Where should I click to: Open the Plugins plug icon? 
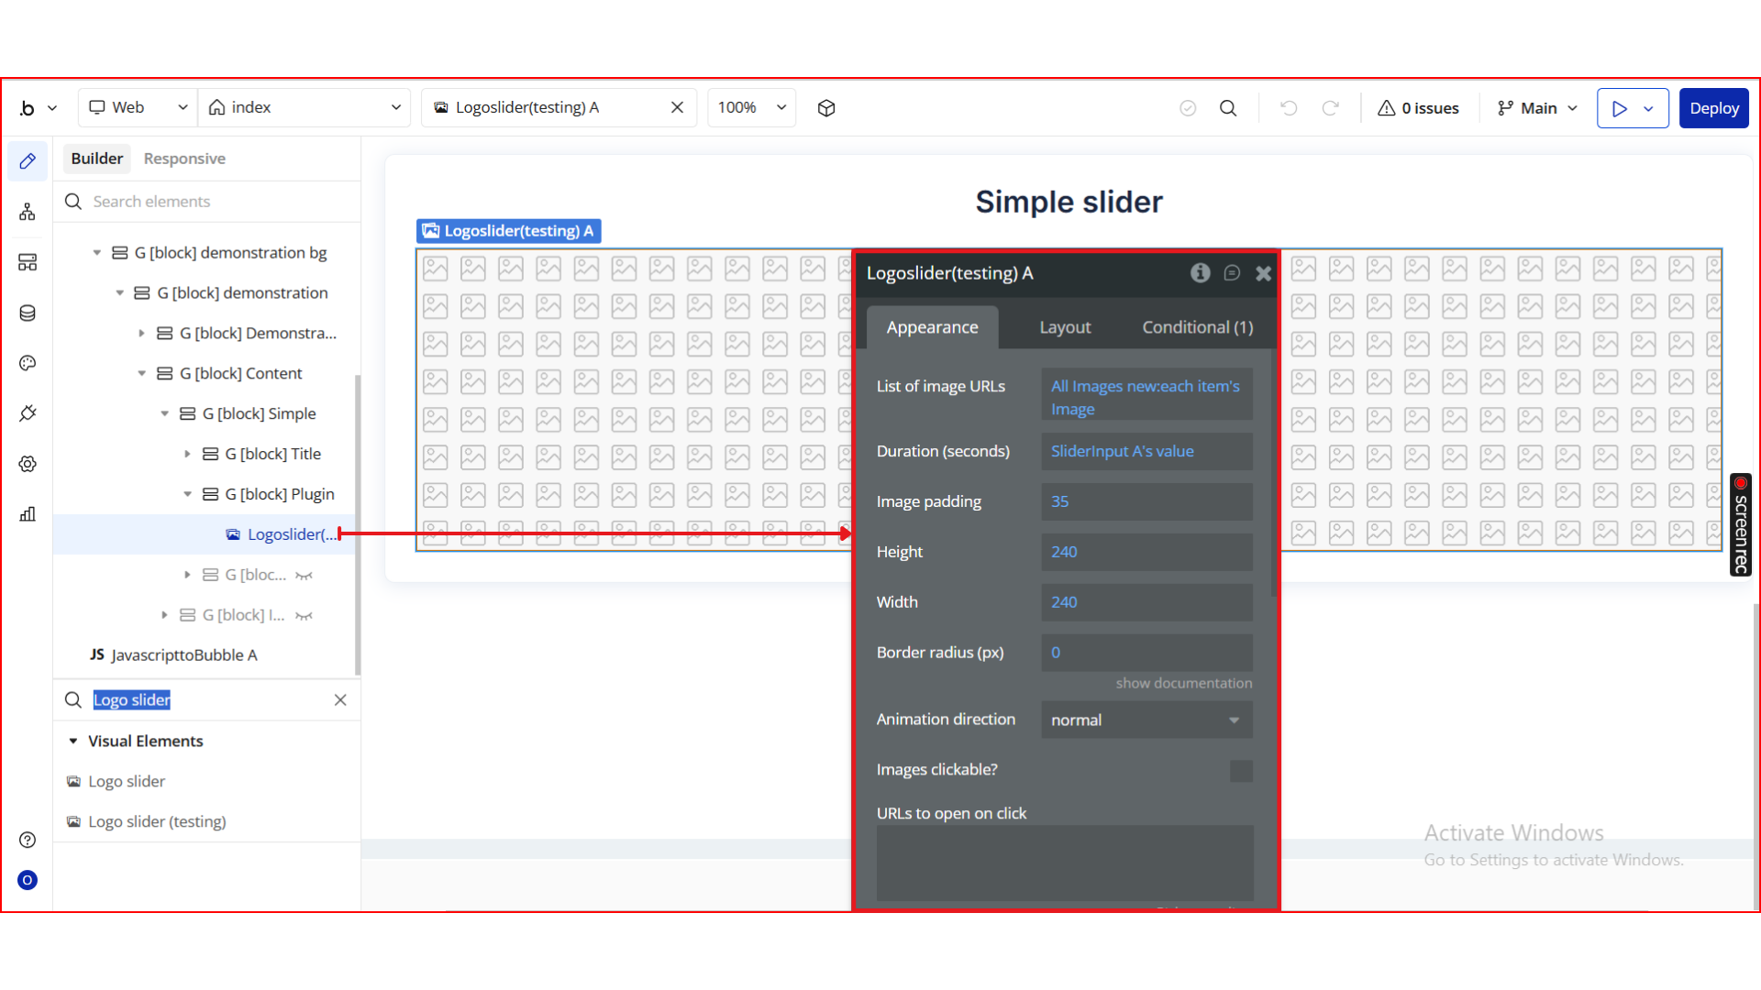28,413
